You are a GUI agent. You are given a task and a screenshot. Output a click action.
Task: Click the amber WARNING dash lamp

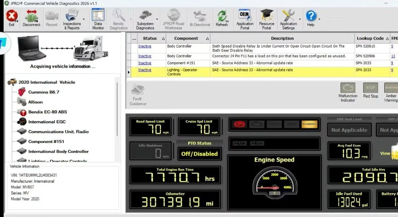pyautogui.click(x=309, y=124)
